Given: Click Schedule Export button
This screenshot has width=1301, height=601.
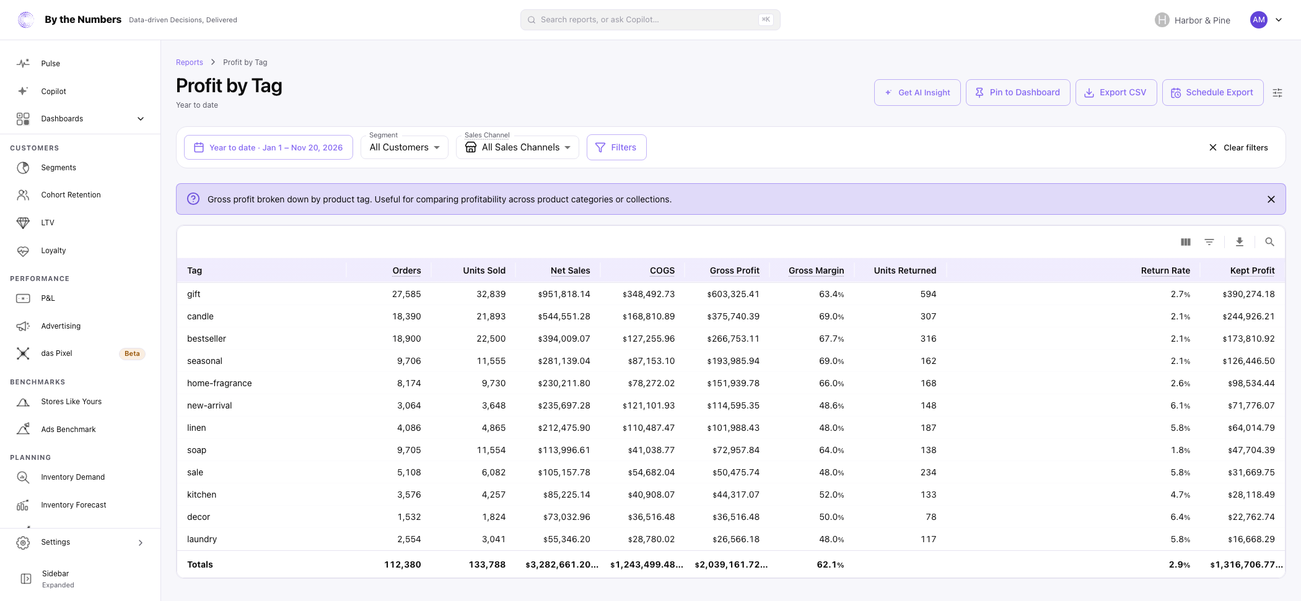Looking at the screenshot, I should (1213, 92).
